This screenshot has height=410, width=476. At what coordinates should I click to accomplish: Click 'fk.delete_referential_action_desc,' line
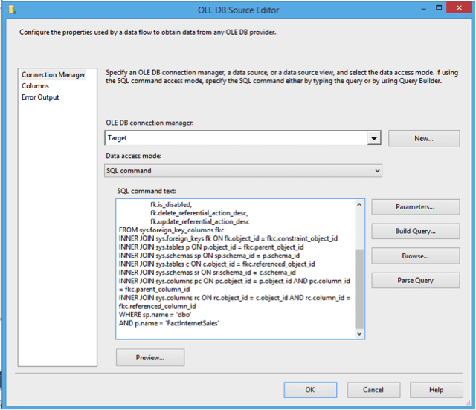(x=199, y=213)
